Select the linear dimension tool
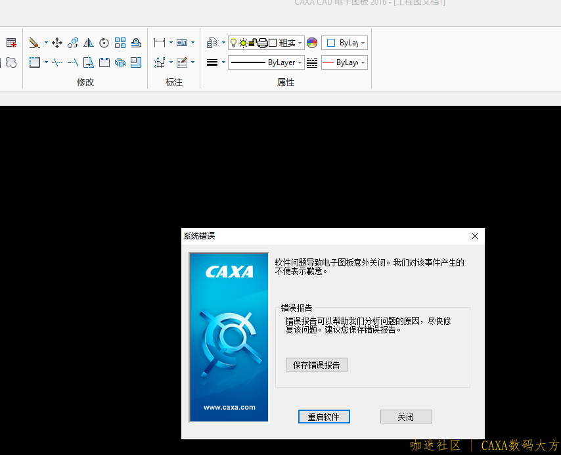561x455 pixels. [x=160, y=43]
